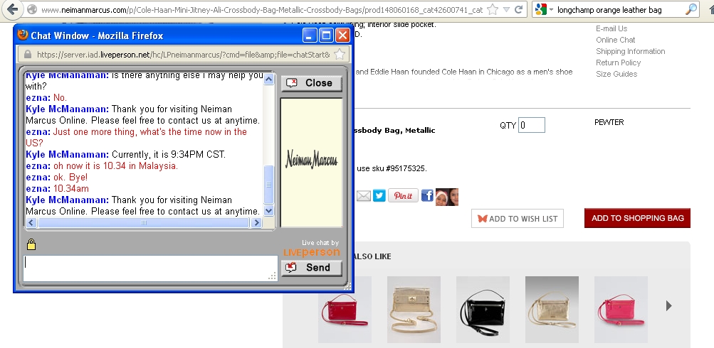This screenshot has width=714, height=348.
Task: Click the vertical scrollbar thumb in chat
Action: click(268, 185)
